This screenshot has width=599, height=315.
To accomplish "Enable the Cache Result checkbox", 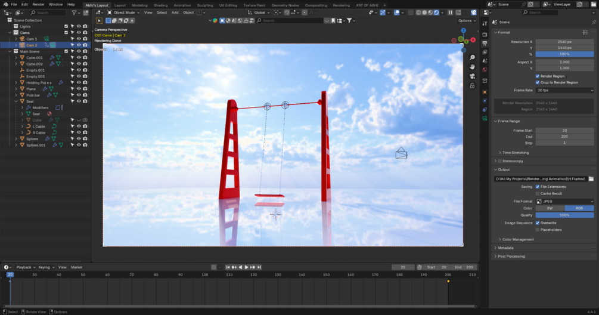I will [538, 194].
